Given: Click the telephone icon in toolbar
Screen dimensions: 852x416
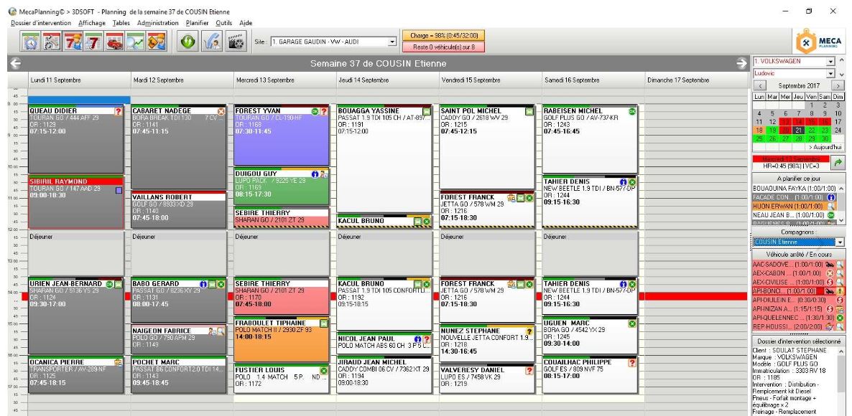Looking at the screenshot, I should point(213,42).
